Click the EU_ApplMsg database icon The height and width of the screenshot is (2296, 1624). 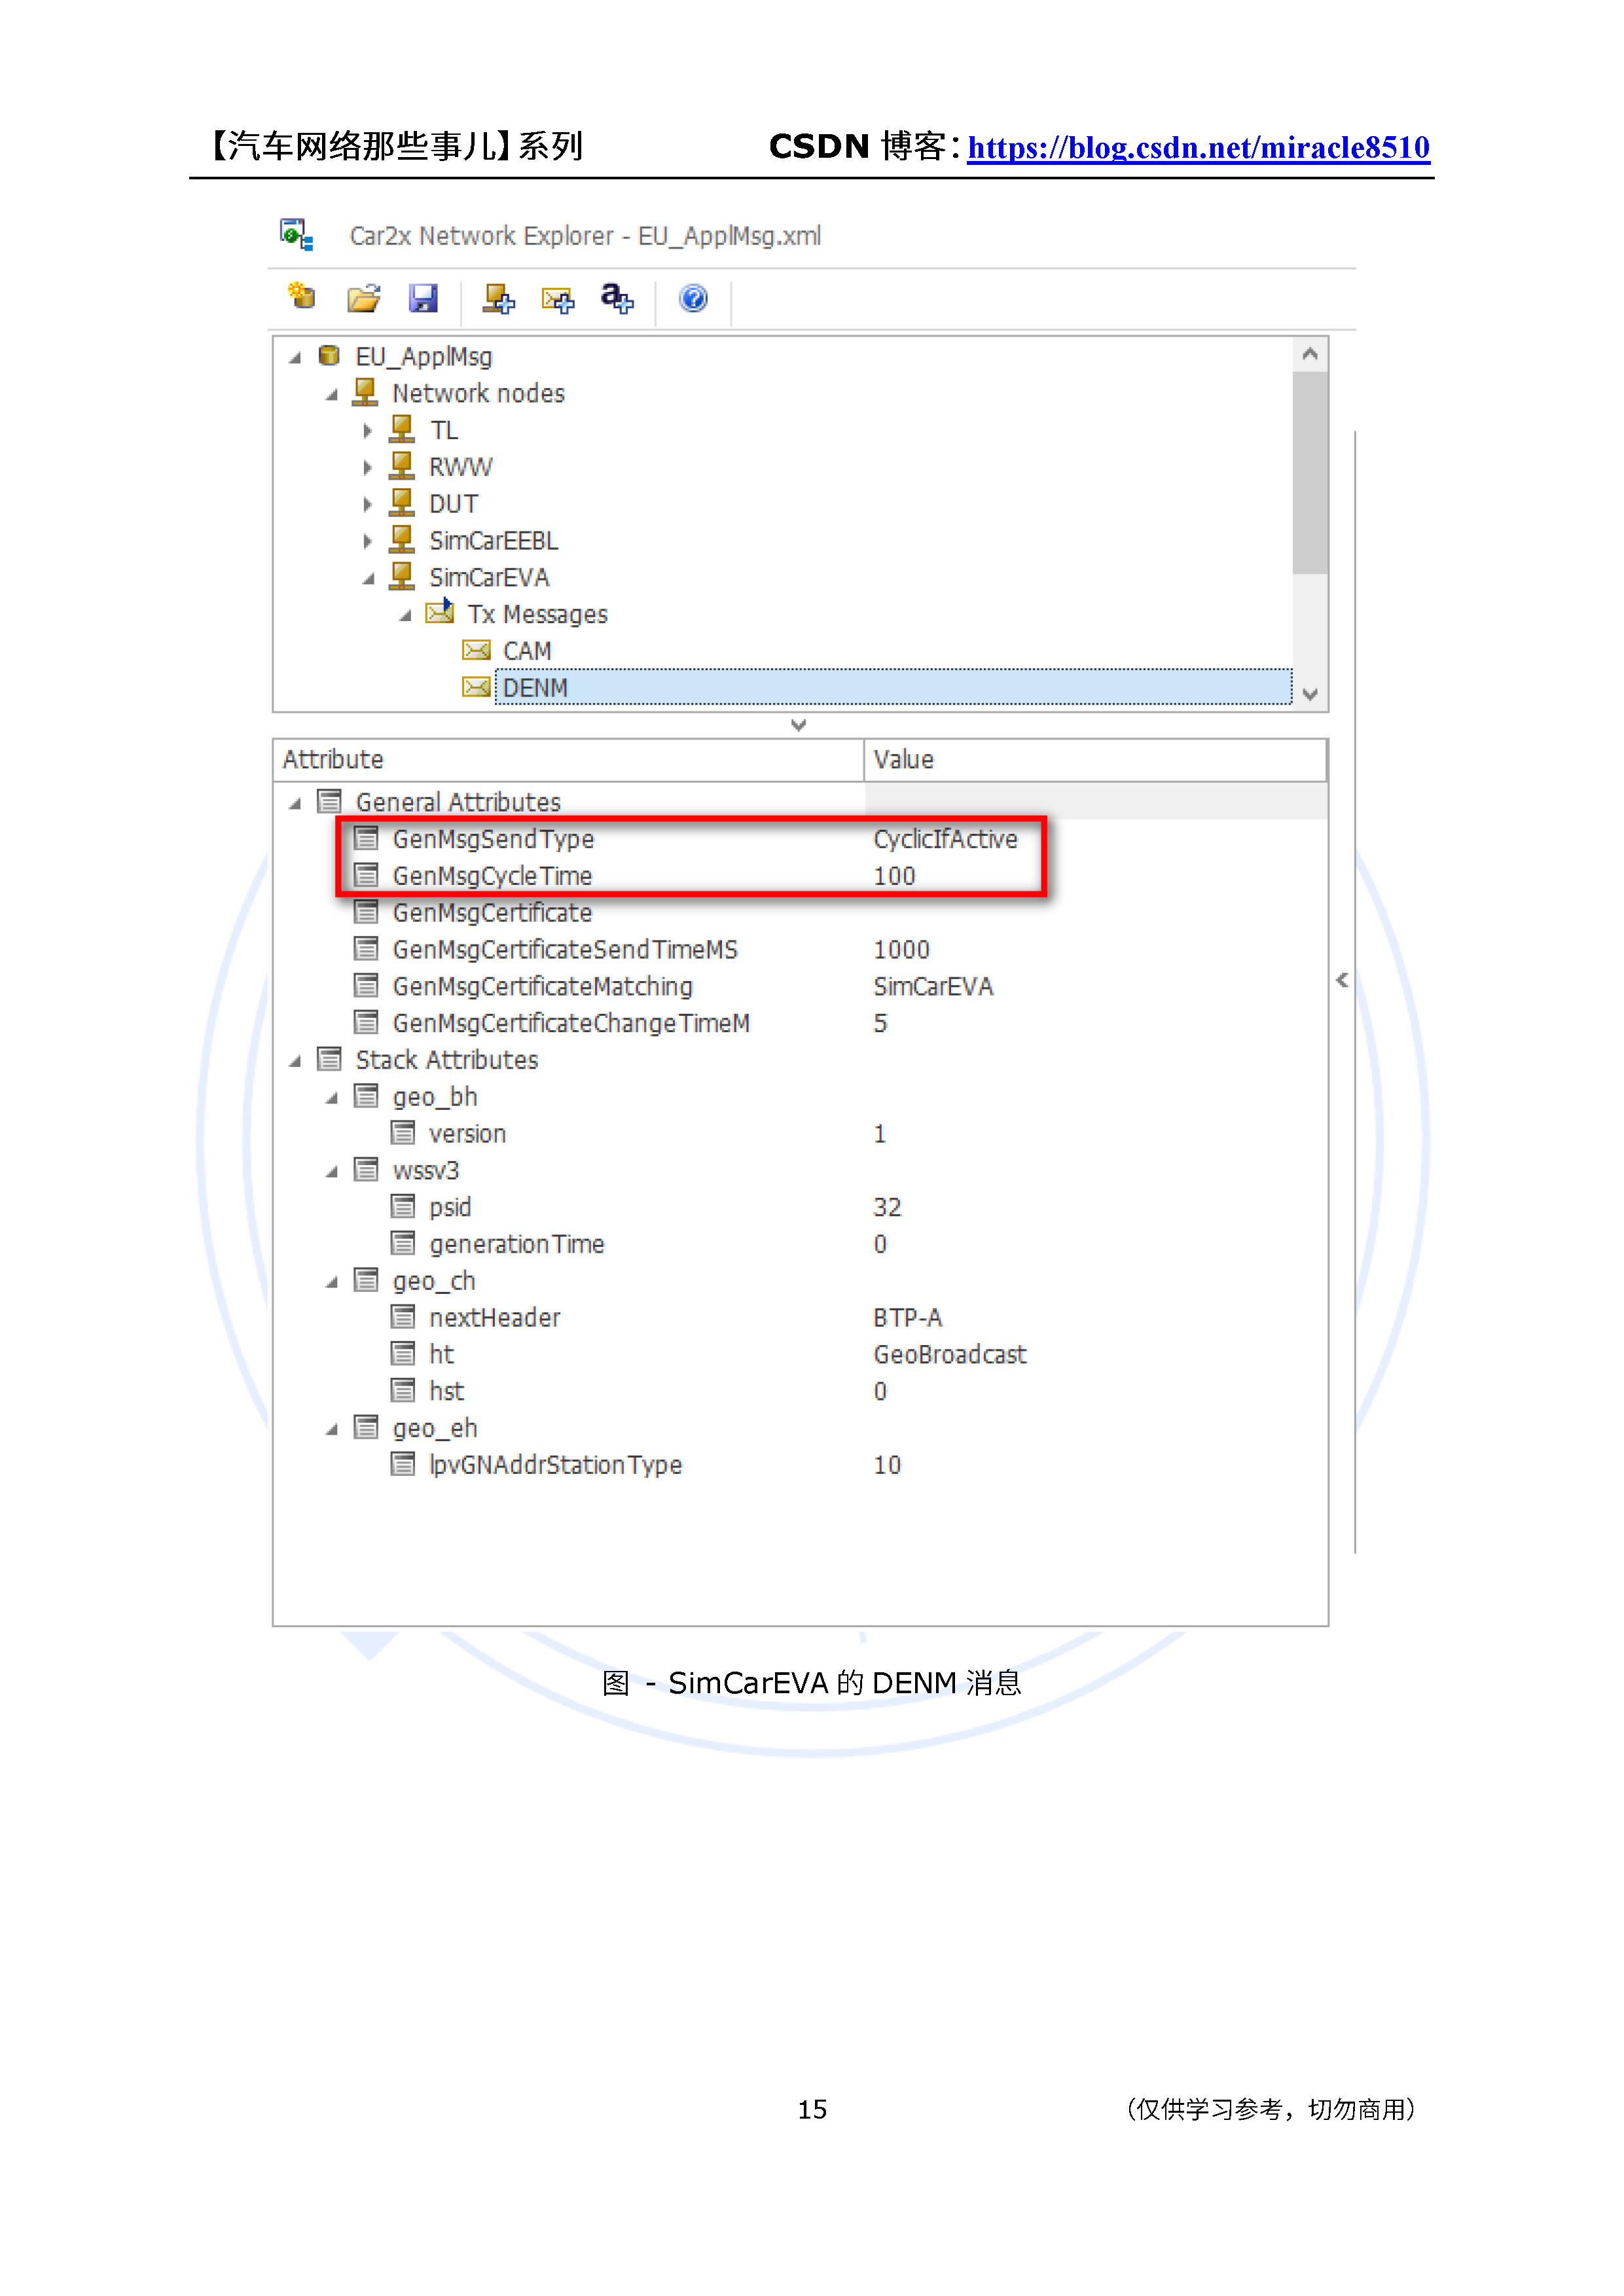click(x=329, y=356)
